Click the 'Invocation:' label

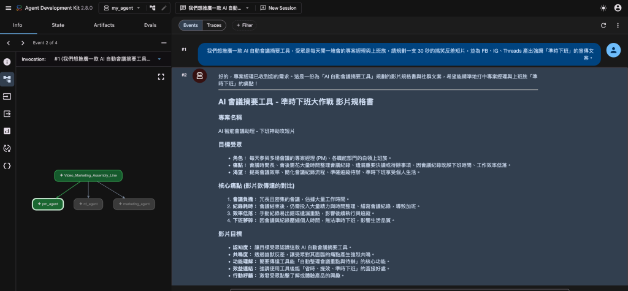click(x=34, y=59)
